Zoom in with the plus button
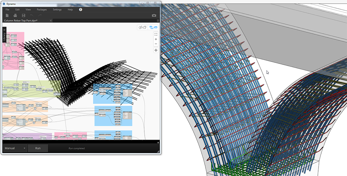The width and height of the screenshot is (347, 176). tap(156, 39)
